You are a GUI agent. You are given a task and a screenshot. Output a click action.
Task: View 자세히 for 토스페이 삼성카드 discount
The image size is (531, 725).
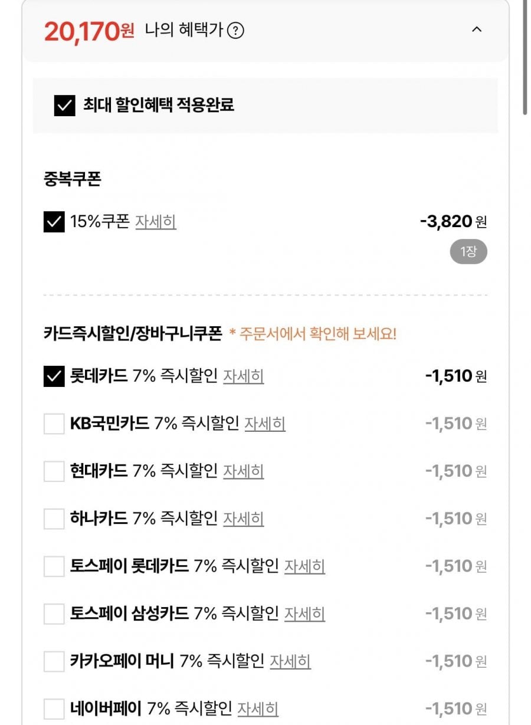(304, 614)
